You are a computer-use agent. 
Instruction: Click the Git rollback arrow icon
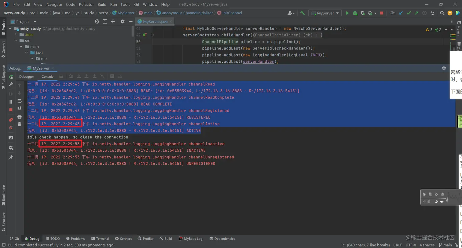pyautogui.click(x=432, y=13)
